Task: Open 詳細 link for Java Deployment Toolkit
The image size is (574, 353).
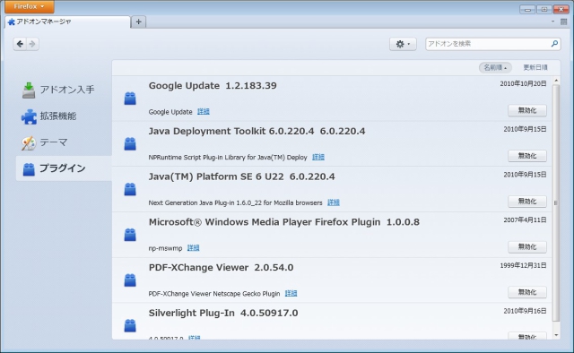Action: pyautogui.click(x=318, y=157)
